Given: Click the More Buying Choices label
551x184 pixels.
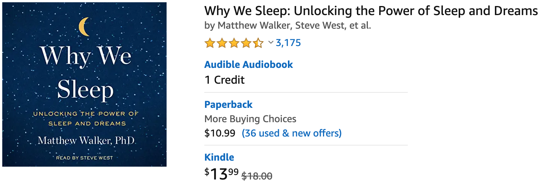Looking at the screenshot, I should 250,119.
